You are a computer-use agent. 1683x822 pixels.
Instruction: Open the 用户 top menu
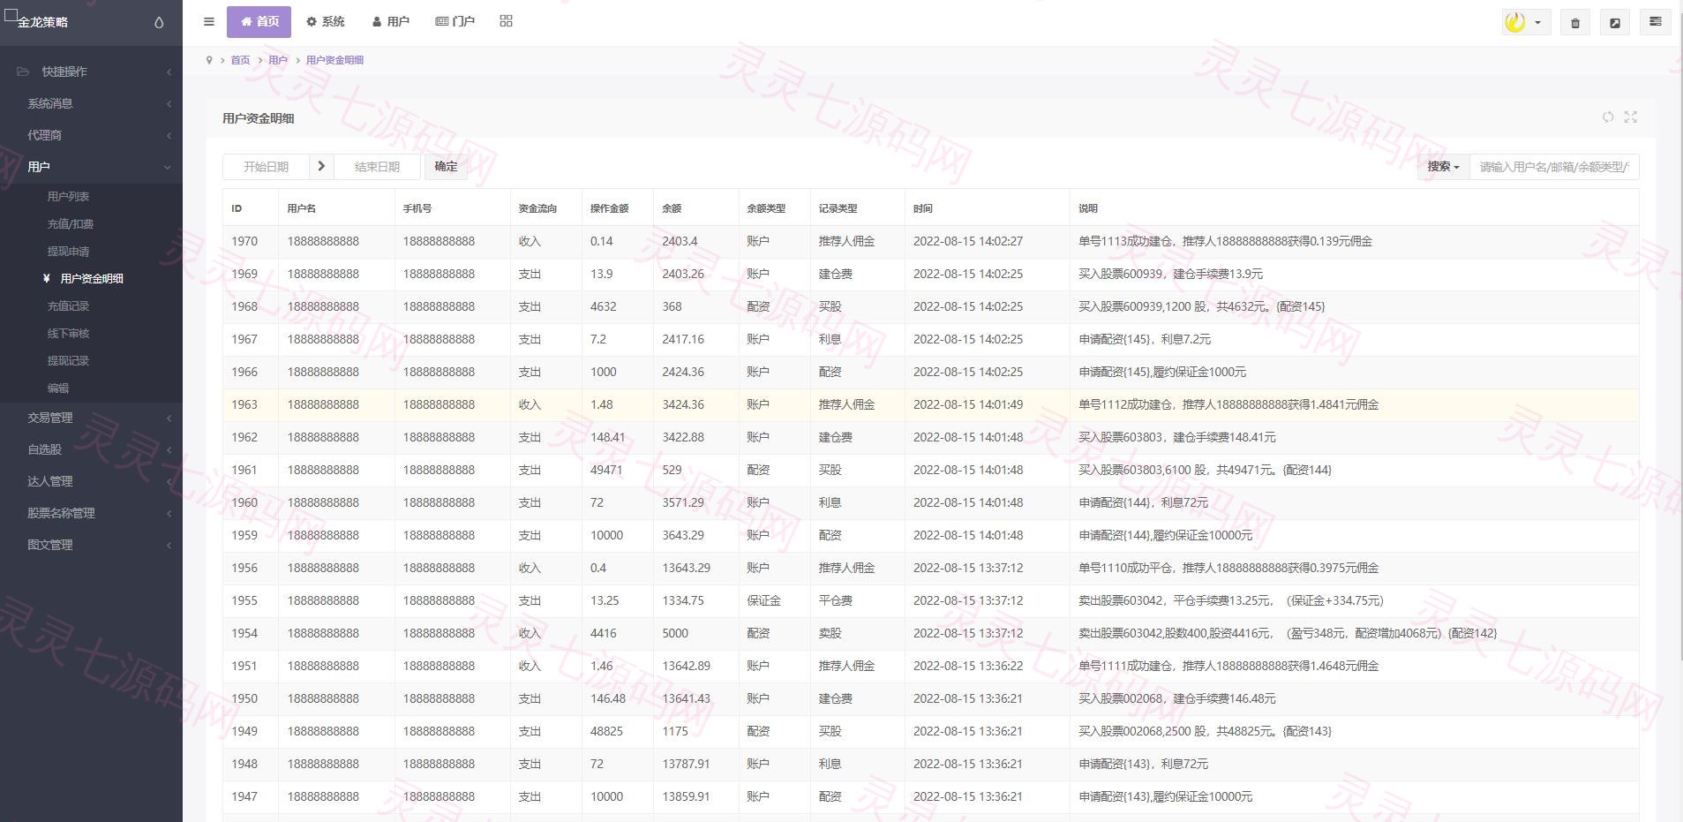click(x=390, y=22)
